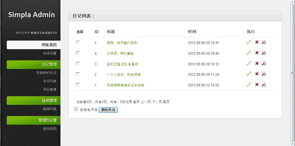
Task: Toggle the 全选/全不选 checkbox
Action: coord(76,109)
